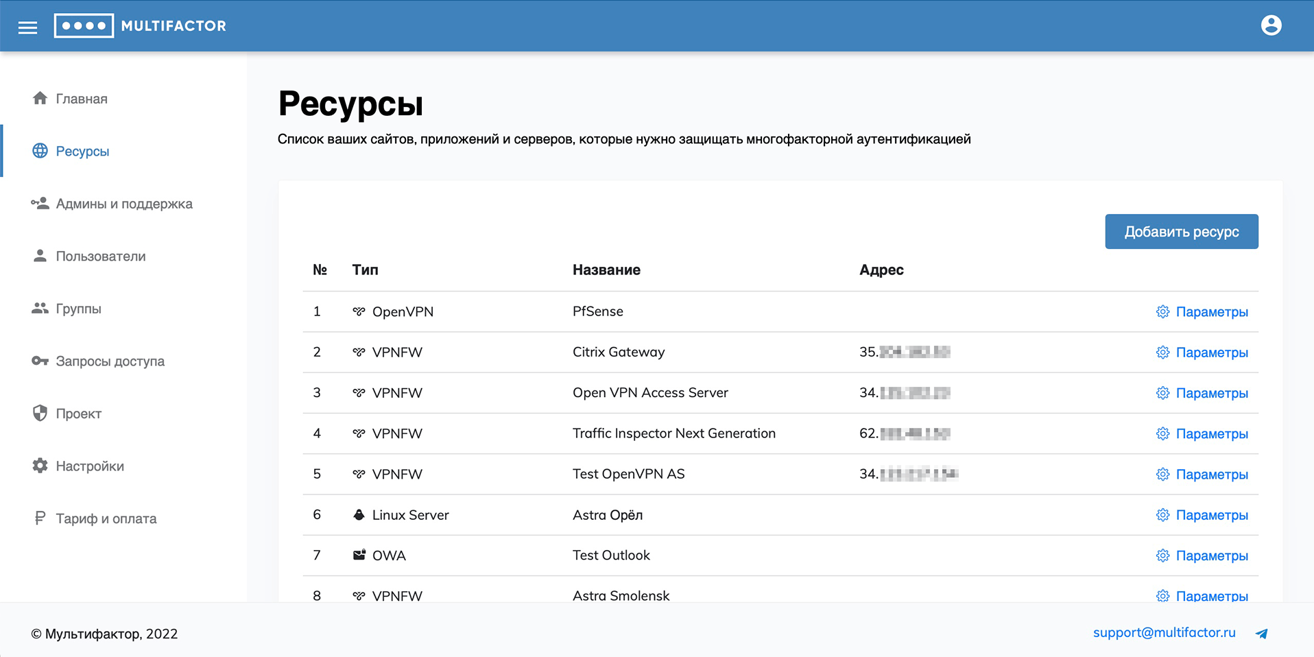Open Тариф и оплата page
This screenshot has width=1314, height=657.
[106, 518]
